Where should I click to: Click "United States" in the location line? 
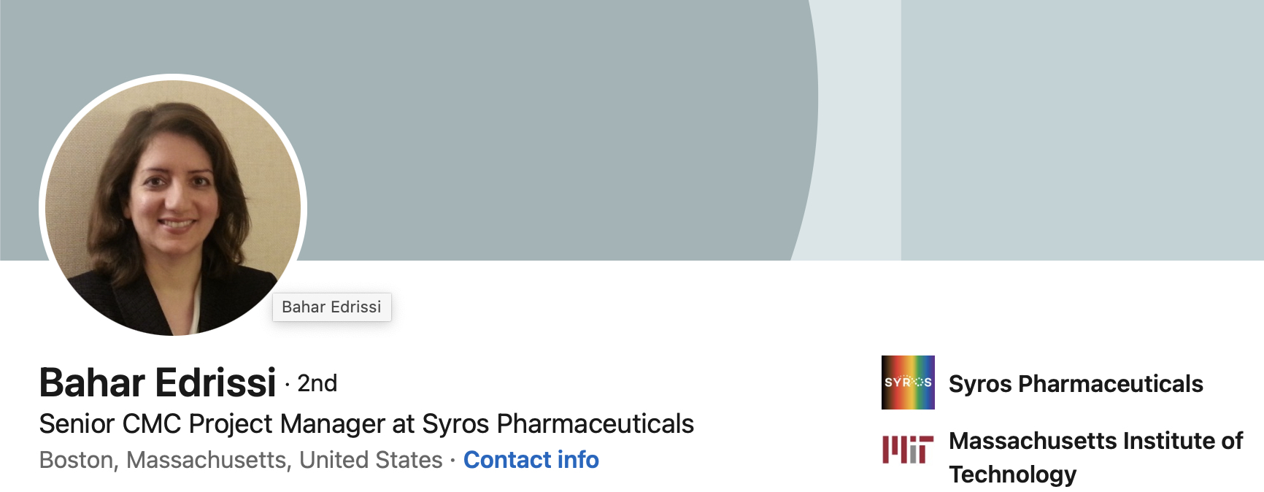tap(371, 460)
